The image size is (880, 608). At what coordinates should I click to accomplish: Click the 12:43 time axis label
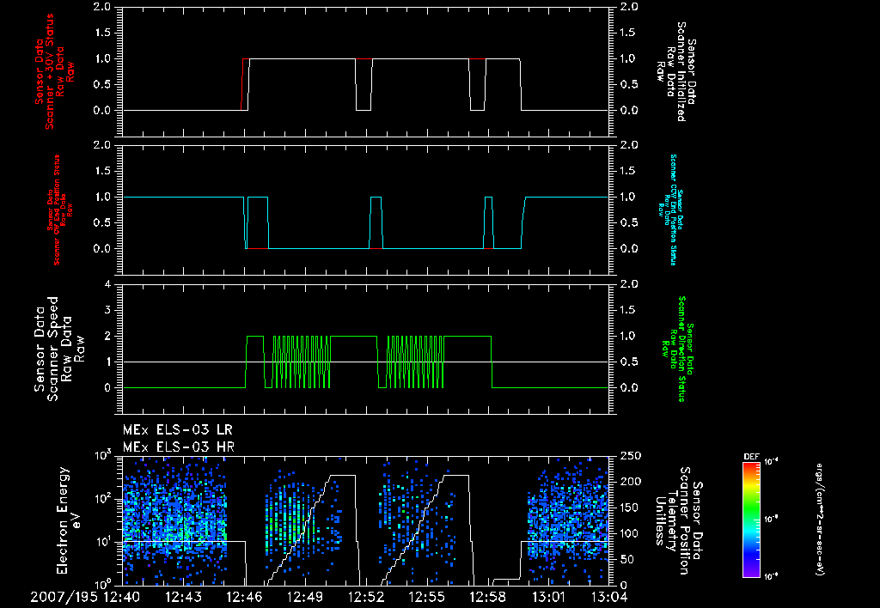click(184, 597)
